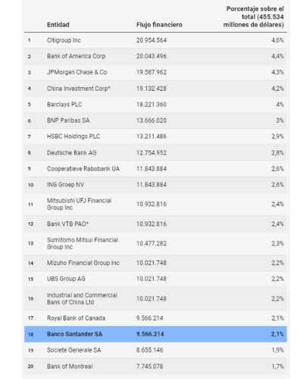Select Societe Generale SA row
Image resolution: width=300 pixels, height=379 pixels.
155,350
